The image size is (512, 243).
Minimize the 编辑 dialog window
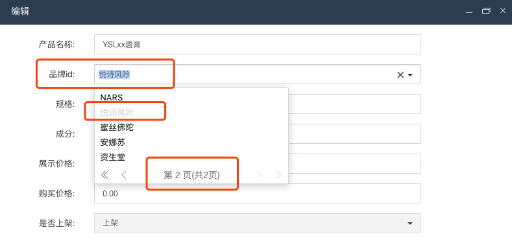coord(469,11)
